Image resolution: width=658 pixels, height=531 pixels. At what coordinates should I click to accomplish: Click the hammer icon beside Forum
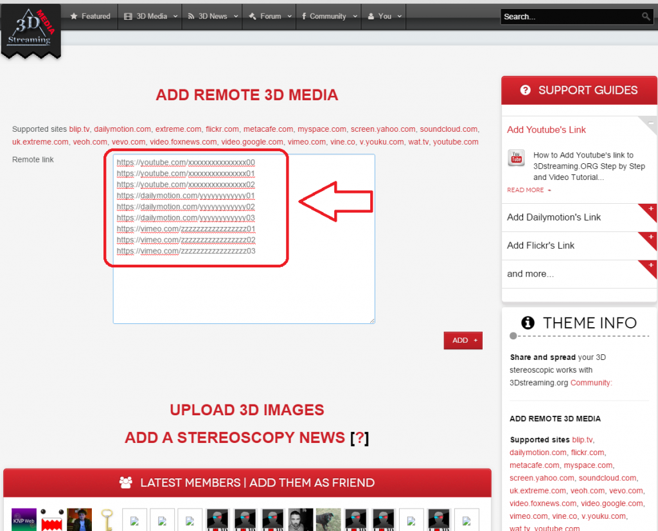click(x=252, y=16)
